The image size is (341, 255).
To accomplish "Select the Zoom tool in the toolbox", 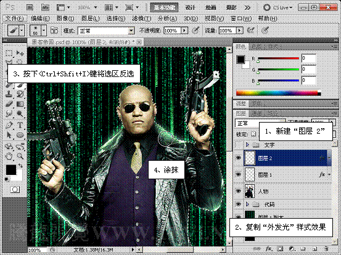I will point(20,156).
